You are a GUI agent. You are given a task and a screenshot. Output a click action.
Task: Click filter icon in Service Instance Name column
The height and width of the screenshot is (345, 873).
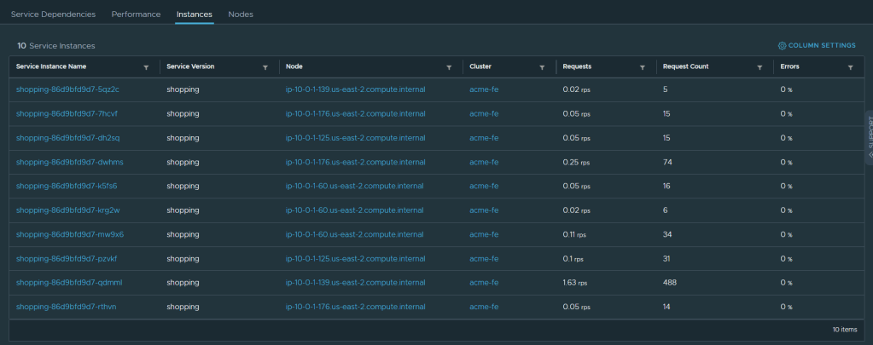pos(146,67)
